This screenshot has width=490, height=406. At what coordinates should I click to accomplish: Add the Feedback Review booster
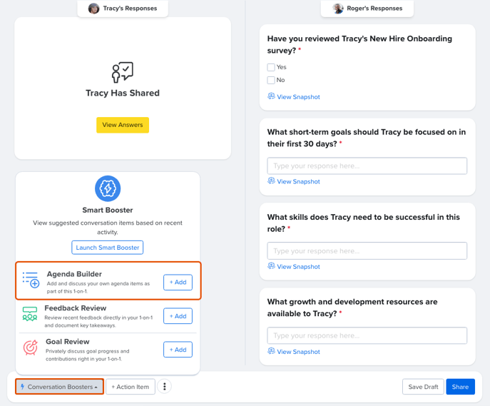pos(178,316)
